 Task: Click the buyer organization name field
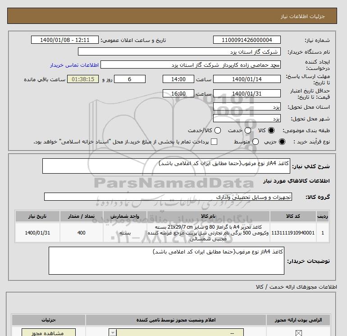click(x=179, y=52)
